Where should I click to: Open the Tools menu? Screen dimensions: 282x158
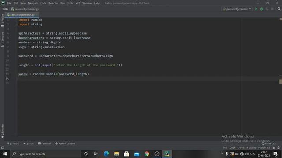(70, 3)
